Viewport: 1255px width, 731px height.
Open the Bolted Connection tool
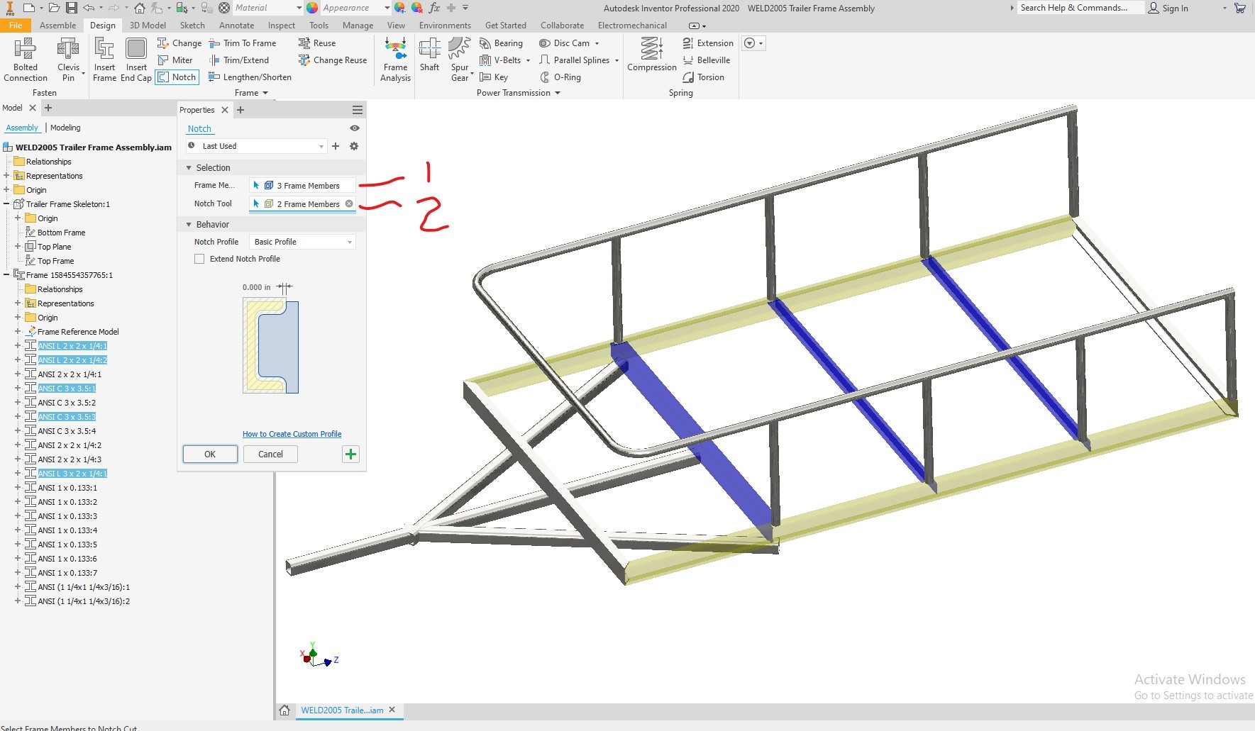pyautogui.click(x=26, y=57)
